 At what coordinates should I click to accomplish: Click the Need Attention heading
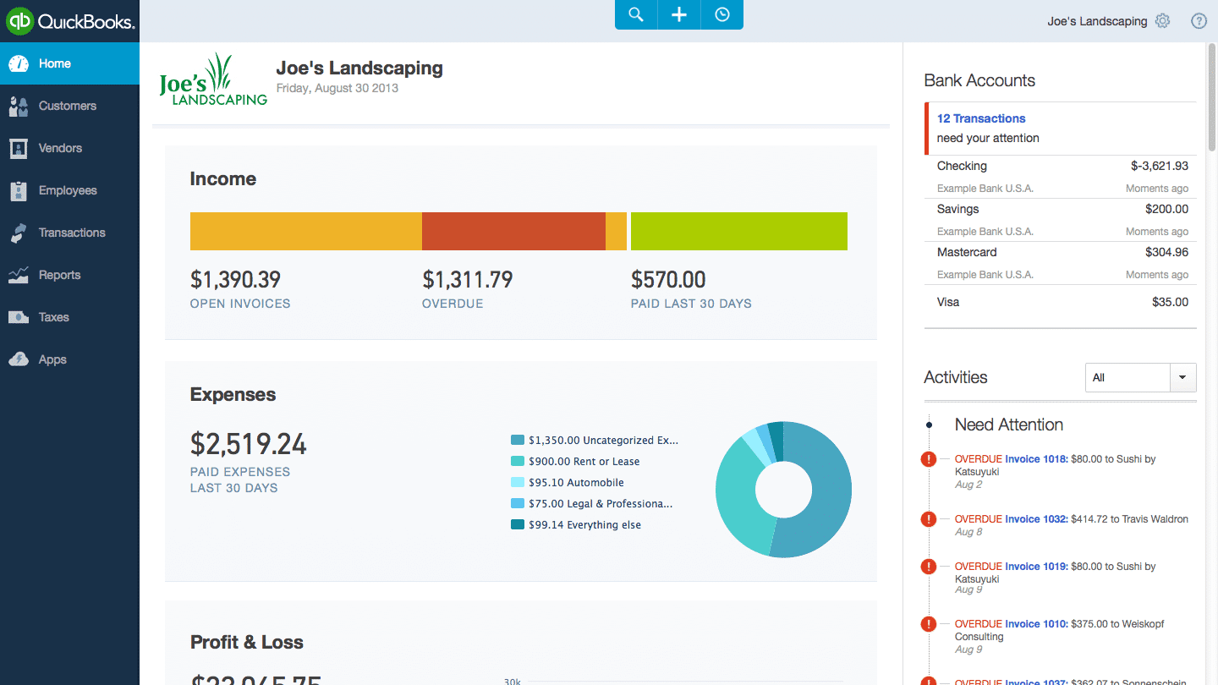[x=1009, y=425]
